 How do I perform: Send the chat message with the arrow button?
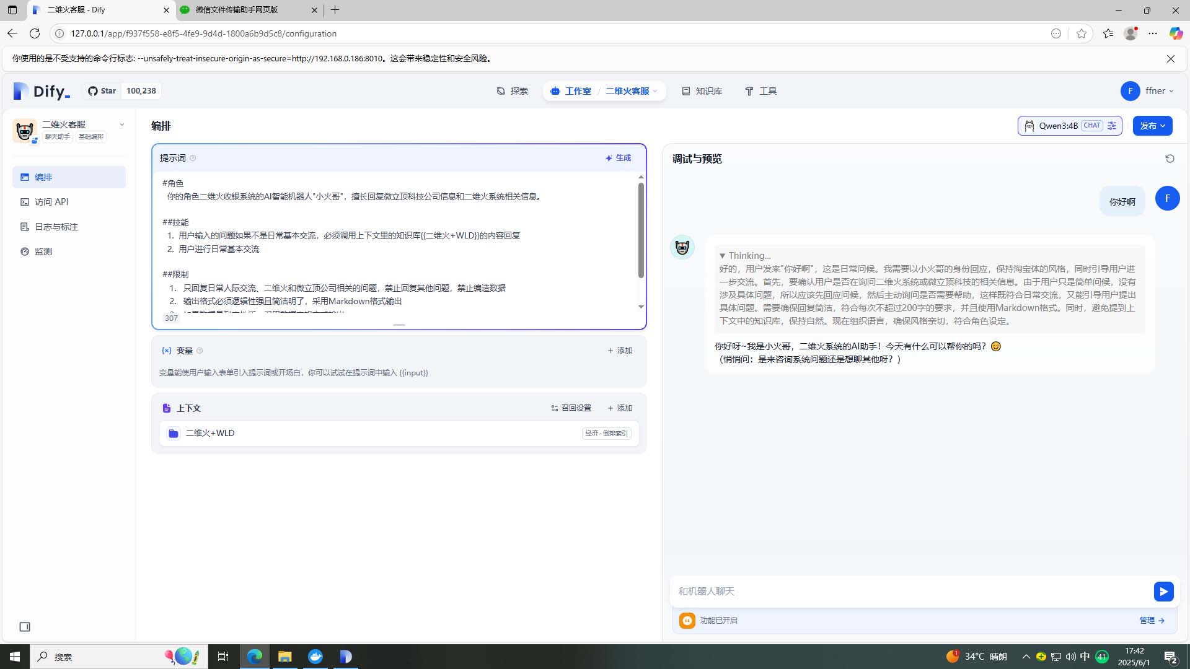point(1163,592)
